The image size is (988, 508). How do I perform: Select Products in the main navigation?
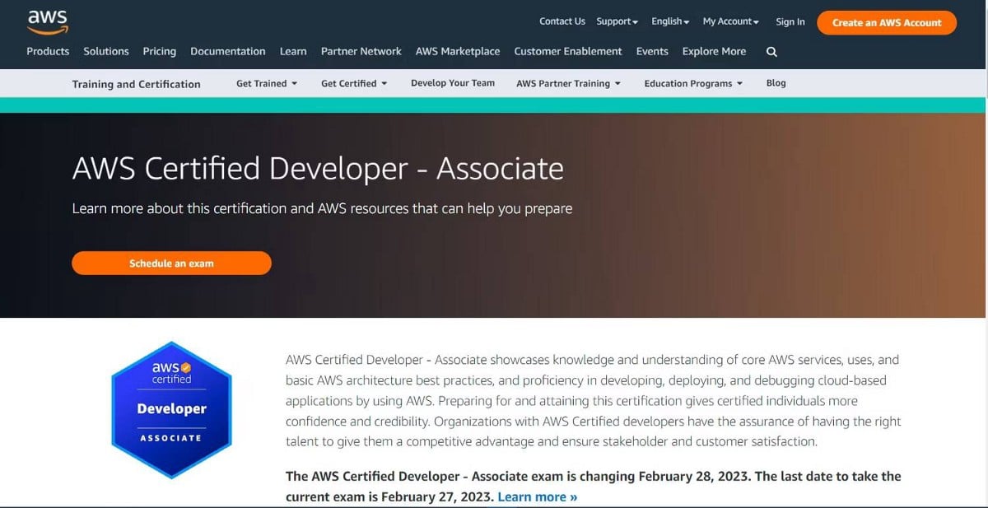pos(48,51)
